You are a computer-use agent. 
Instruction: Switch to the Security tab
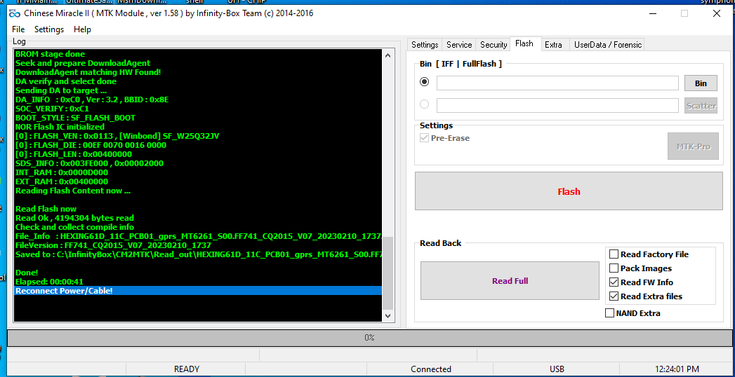494,45
